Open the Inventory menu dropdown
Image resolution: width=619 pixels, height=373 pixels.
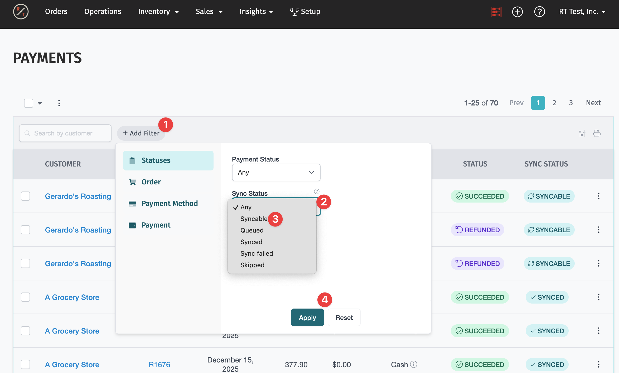coord(158,12)
